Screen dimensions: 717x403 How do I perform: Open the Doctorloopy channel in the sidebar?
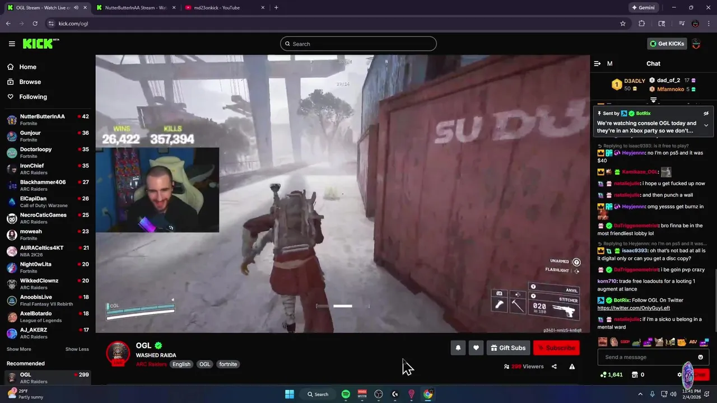pos(48,152)
